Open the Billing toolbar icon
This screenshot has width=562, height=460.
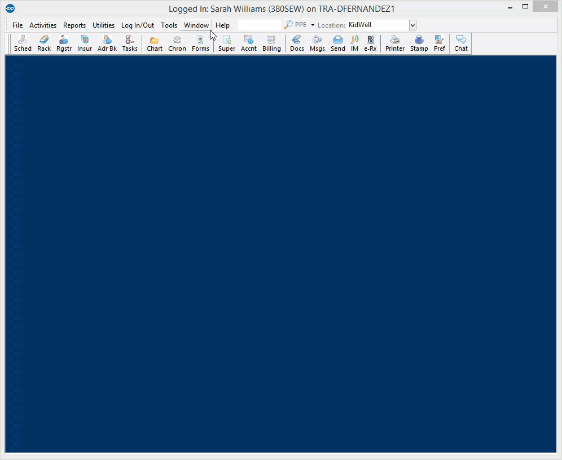click(x=271, y=43)
